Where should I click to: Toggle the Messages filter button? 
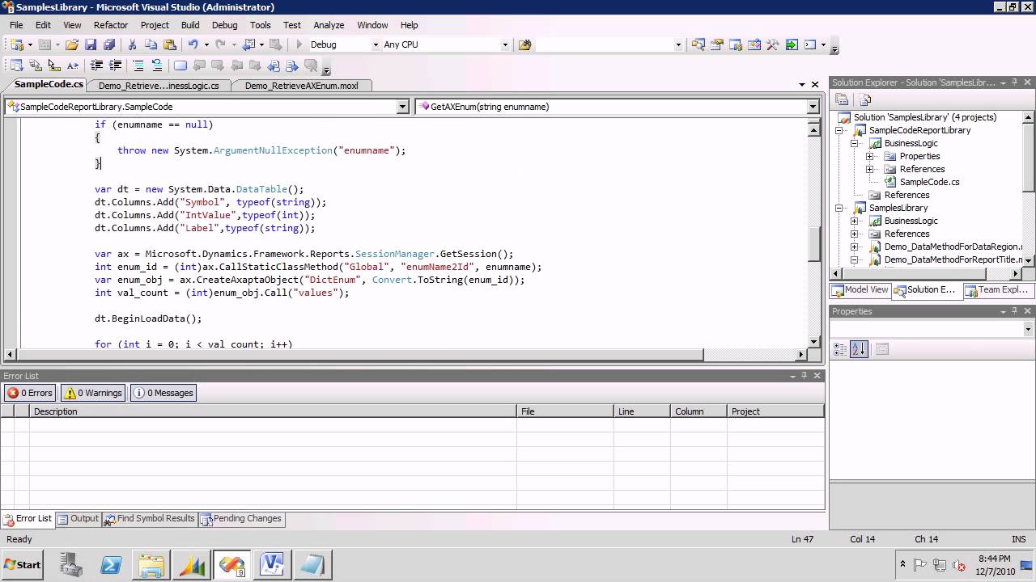(163, 393)
